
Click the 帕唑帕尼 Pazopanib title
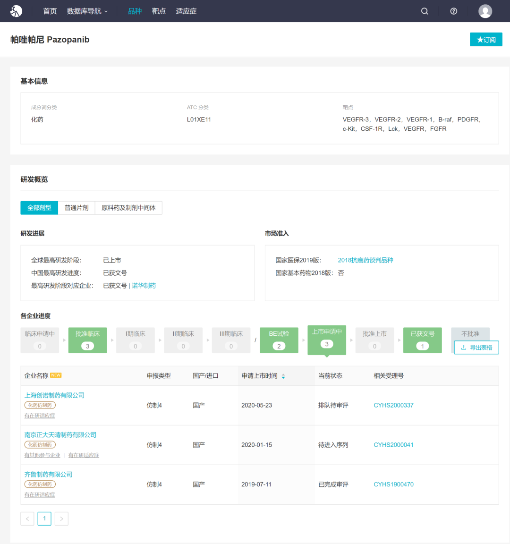pos(50,40)
